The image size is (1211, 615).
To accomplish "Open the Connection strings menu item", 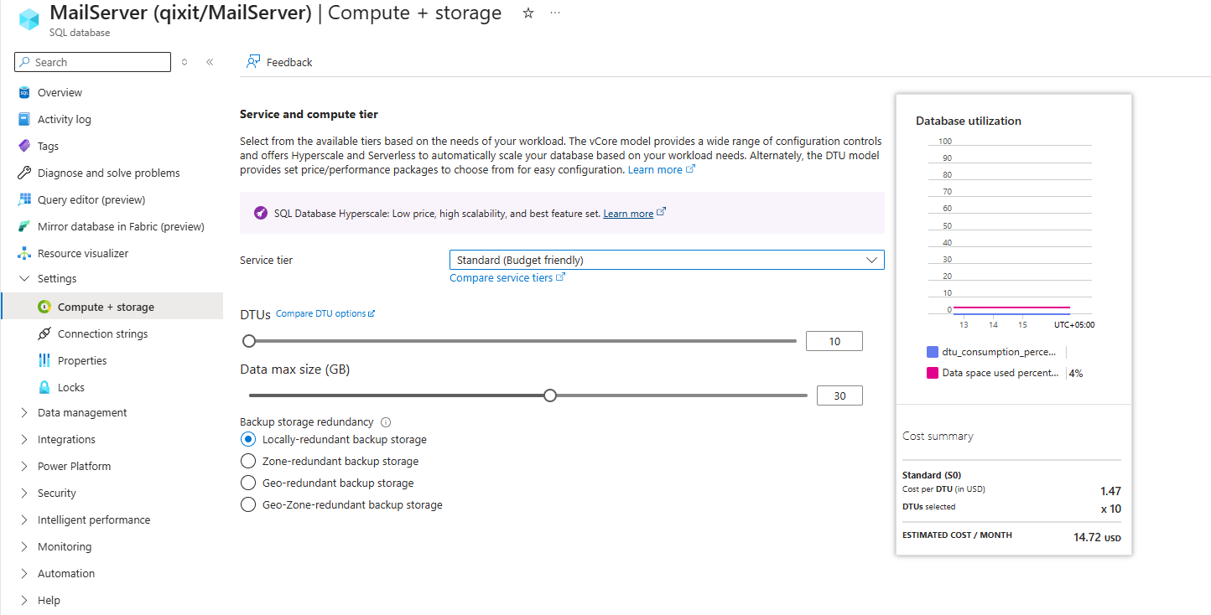I will 102,334.
